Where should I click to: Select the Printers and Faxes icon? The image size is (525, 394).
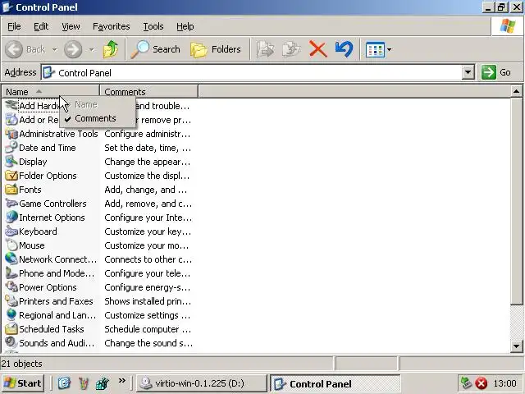(11, 301)
